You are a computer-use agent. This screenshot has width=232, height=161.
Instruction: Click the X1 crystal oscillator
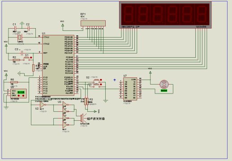point(20,37)
